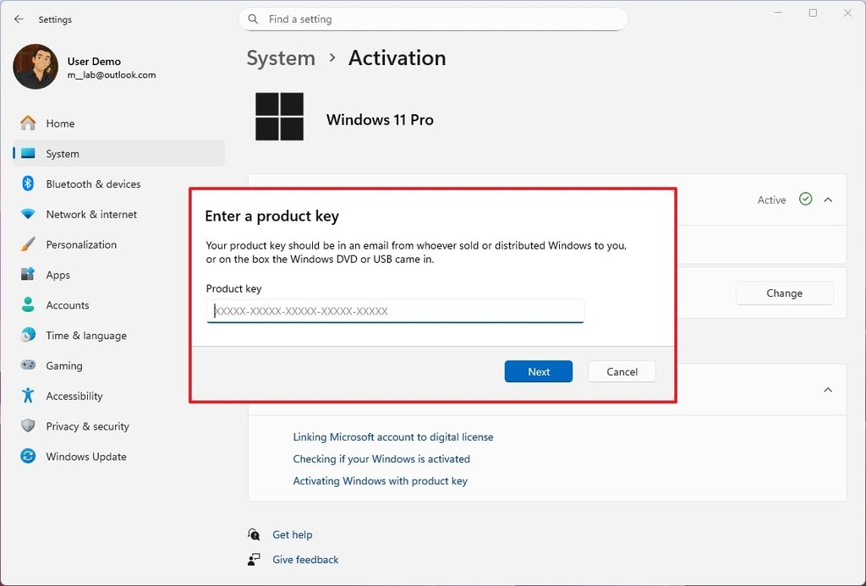Viewport: 866px width, 586px height.
Task: Click the Change product key button
Action: pyautogui.click(x=784, y=293)
